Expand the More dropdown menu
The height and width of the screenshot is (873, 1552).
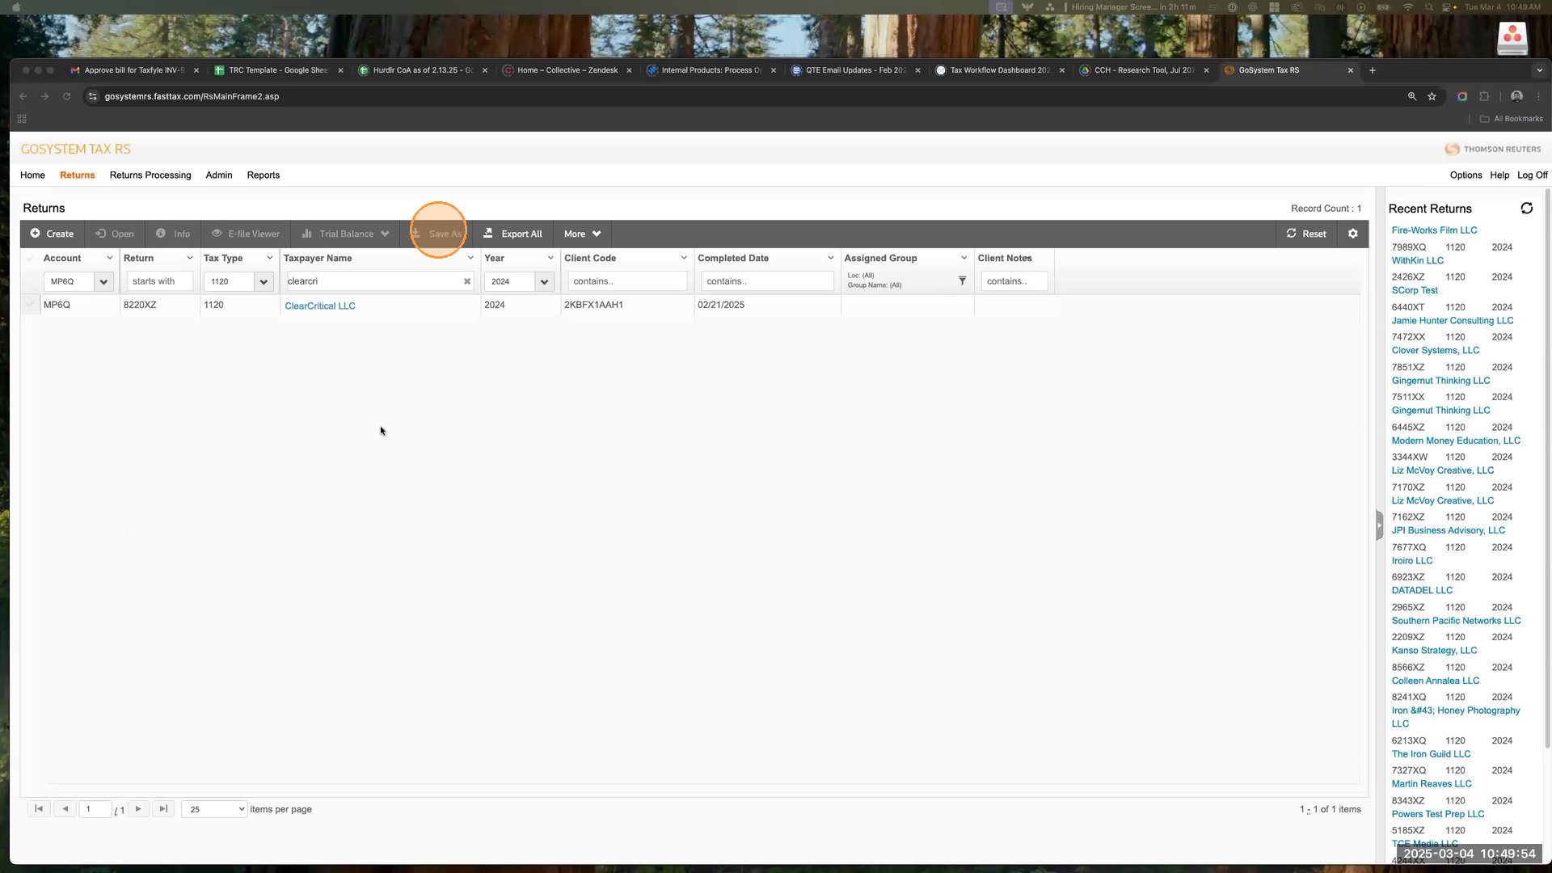coord(582,234)
